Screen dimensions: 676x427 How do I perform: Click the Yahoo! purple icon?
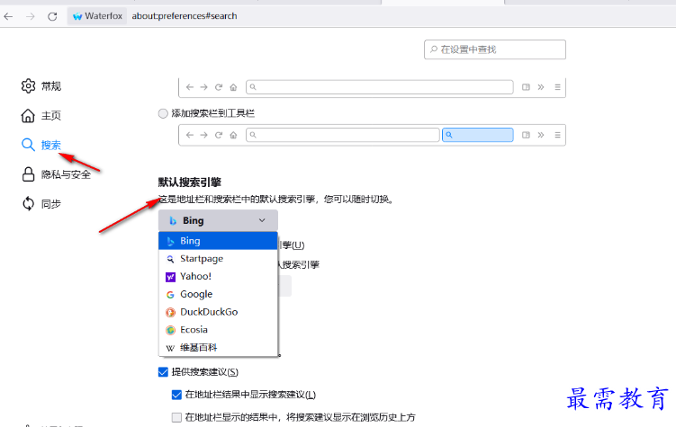[x=170, y=277]
